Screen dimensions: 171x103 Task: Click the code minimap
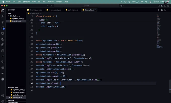click(x=160, y=31)
